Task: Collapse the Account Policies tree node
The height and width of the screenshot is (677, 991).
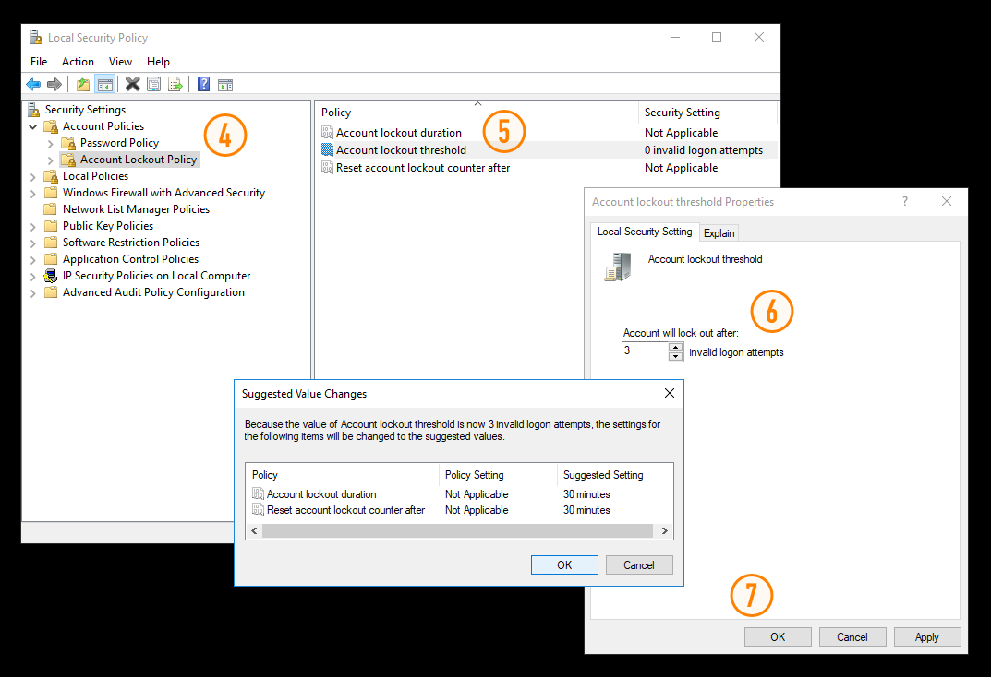Action: pos(33,126)
